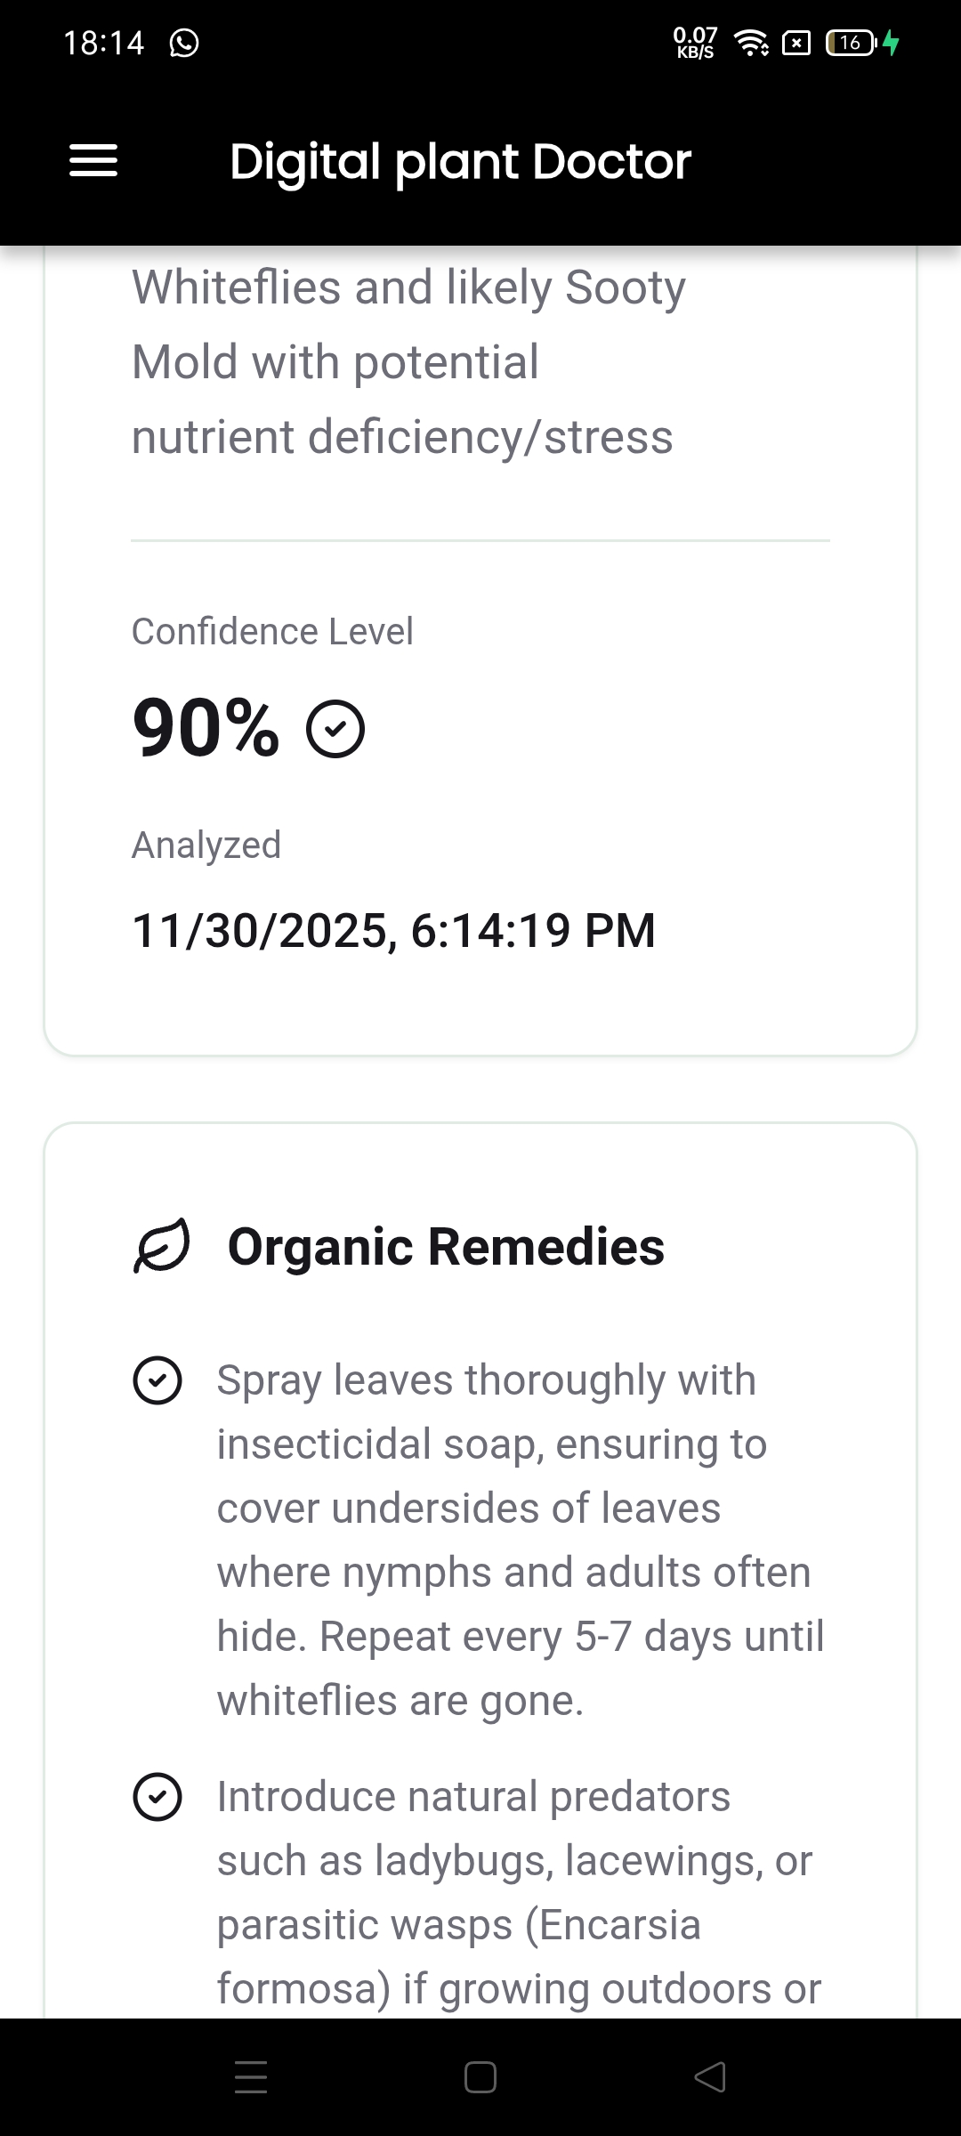
Task: Tap the ladybugs and lacewings remedy text
Action: [x=516, y=1892]
